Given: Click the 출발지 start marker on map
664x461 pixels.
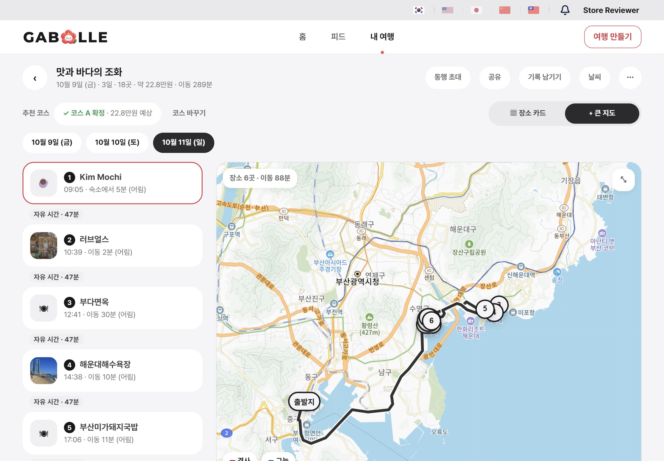Looking at the screenshot, I should click(x=304, y=401).
